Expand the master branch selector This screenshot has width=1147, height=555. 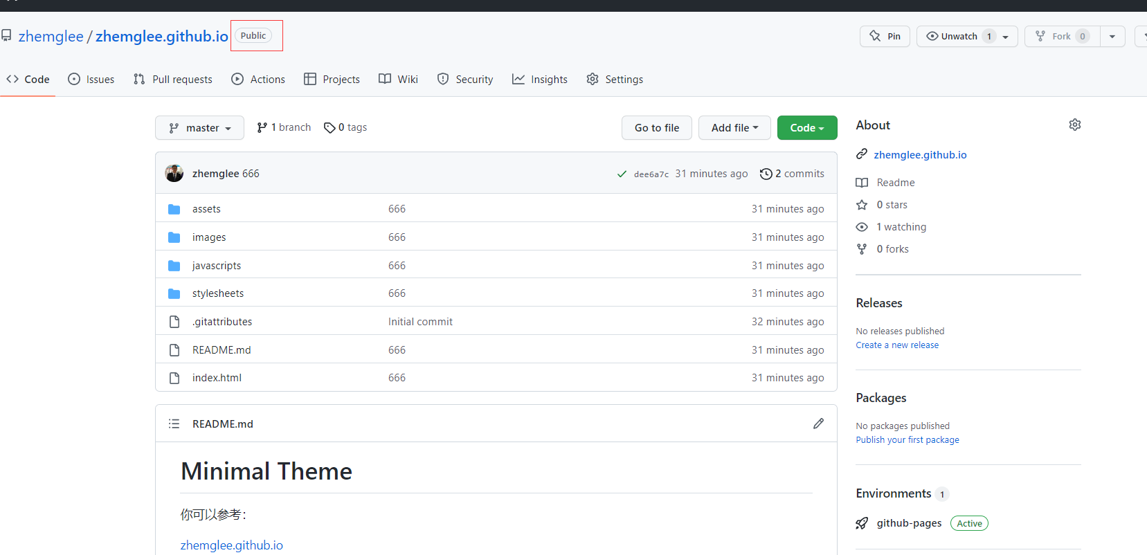(x=199, y=128)
